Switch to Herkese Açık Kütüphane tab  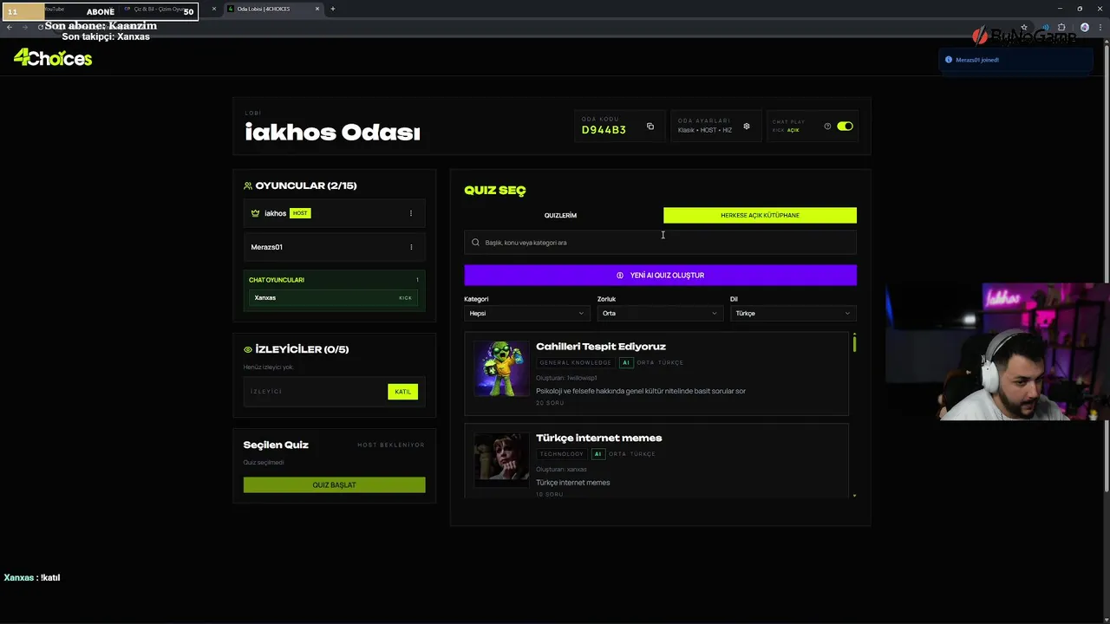click(x=760, y=215)
